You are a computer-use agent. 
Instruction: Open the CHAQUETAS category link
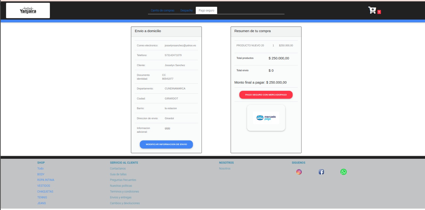pos(45,192)
